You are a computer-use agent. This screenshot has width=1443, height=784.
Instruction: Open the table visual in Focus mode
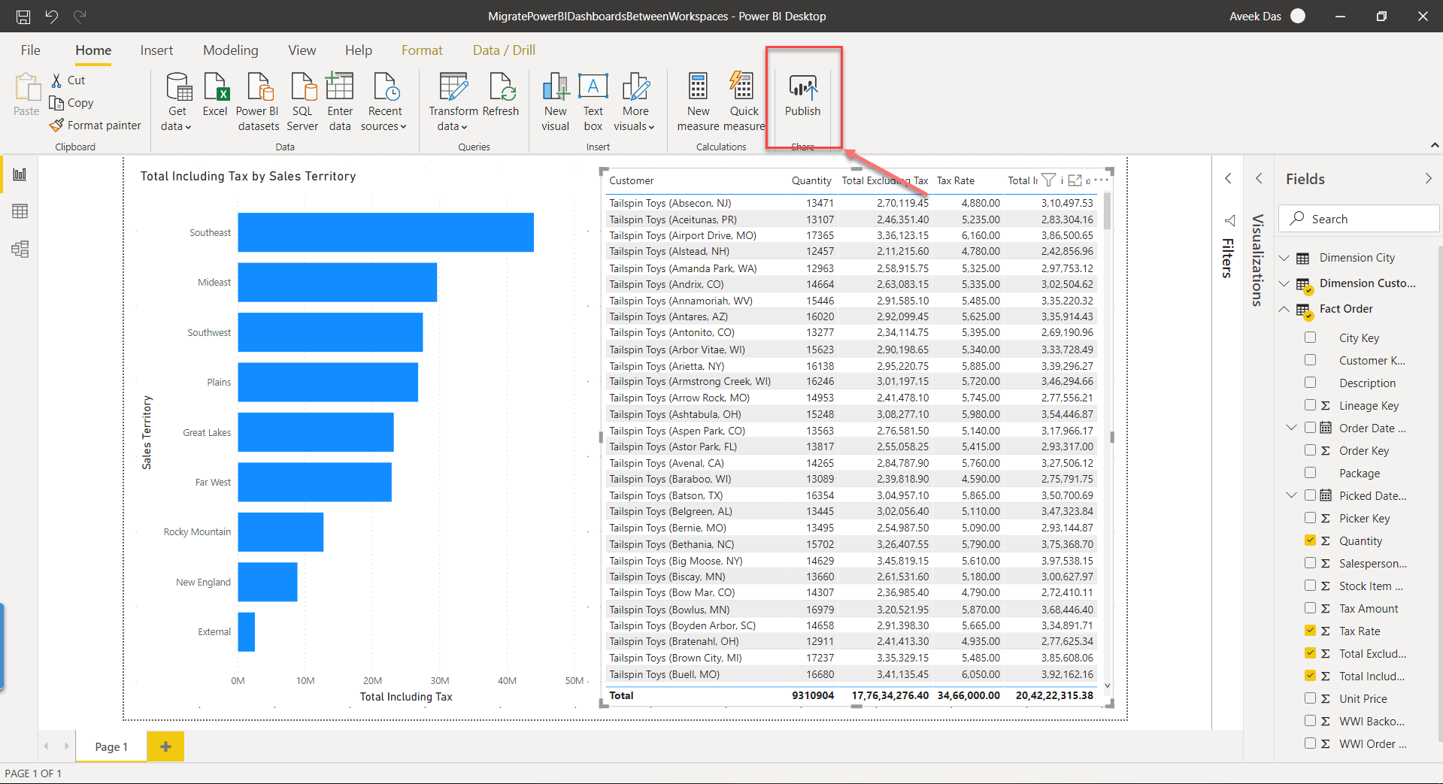(1075, 180)
